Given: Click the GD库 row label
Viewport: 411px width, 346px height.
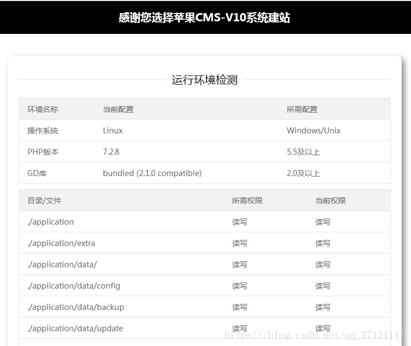Looking at the screenshot, I should tap(38, 173).
